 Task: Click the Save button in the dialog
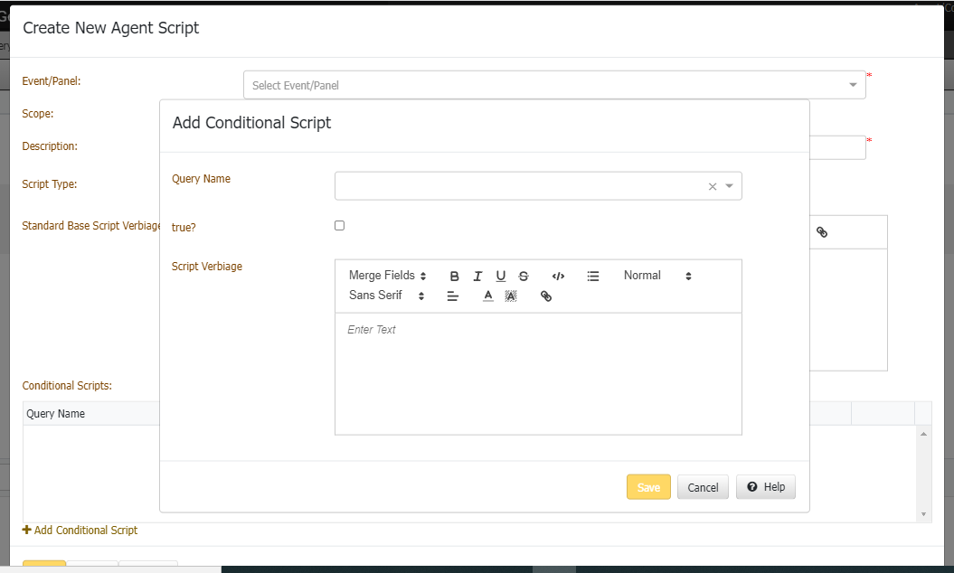tap(648, 487)
